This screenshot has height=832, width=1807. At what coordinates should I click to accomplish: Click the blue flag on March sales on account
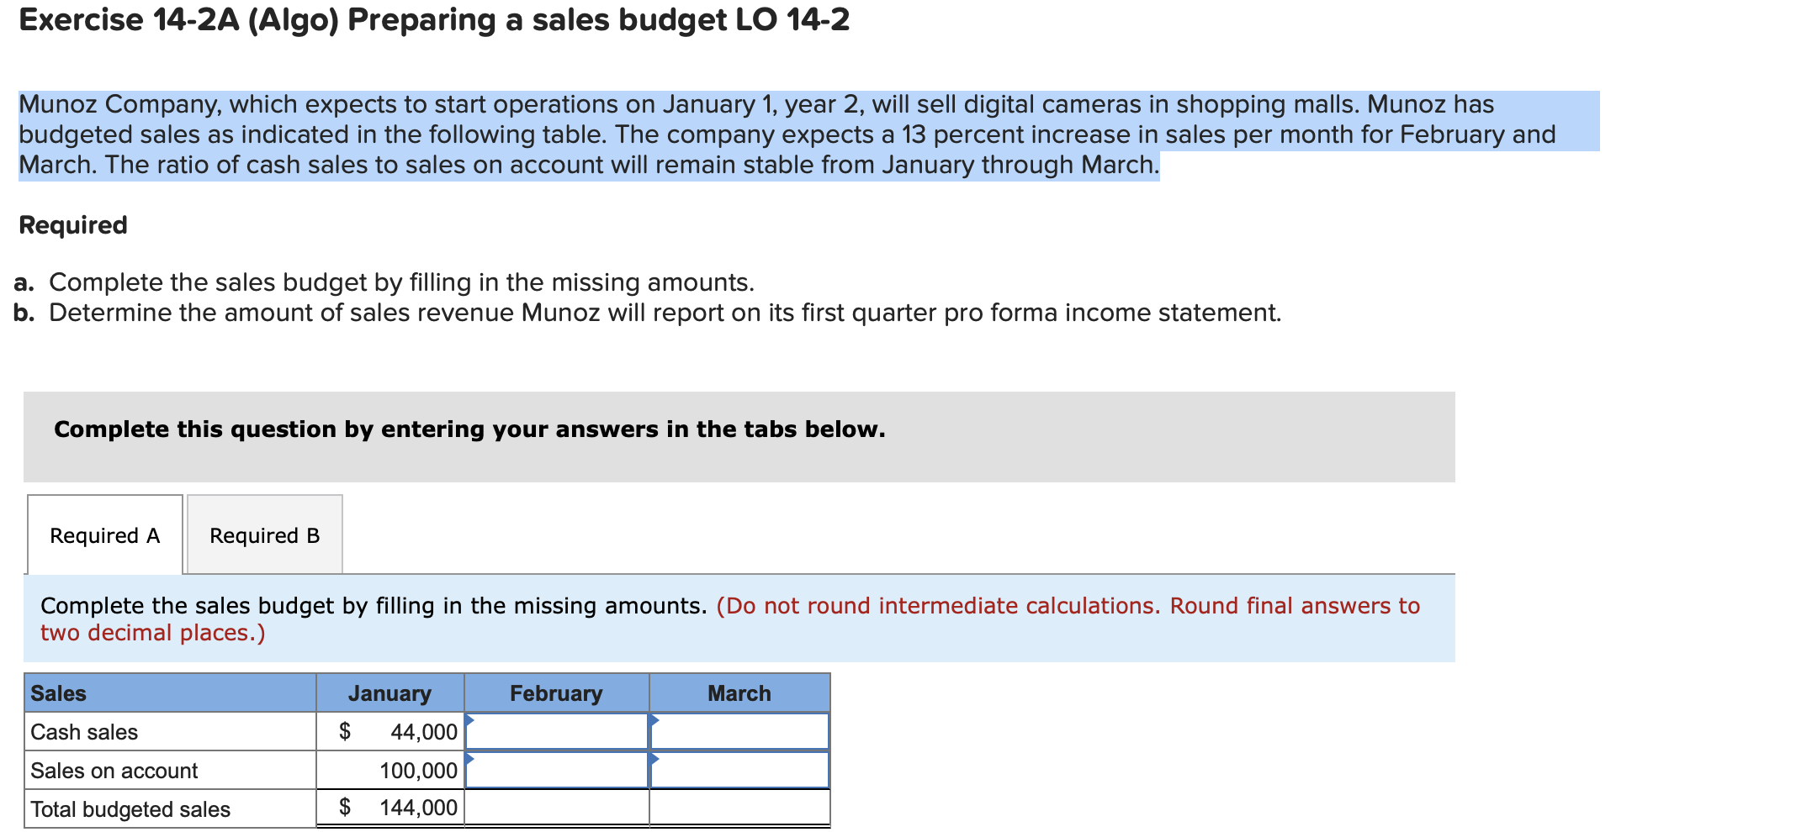pyautogui.click(x=654, y=760)
